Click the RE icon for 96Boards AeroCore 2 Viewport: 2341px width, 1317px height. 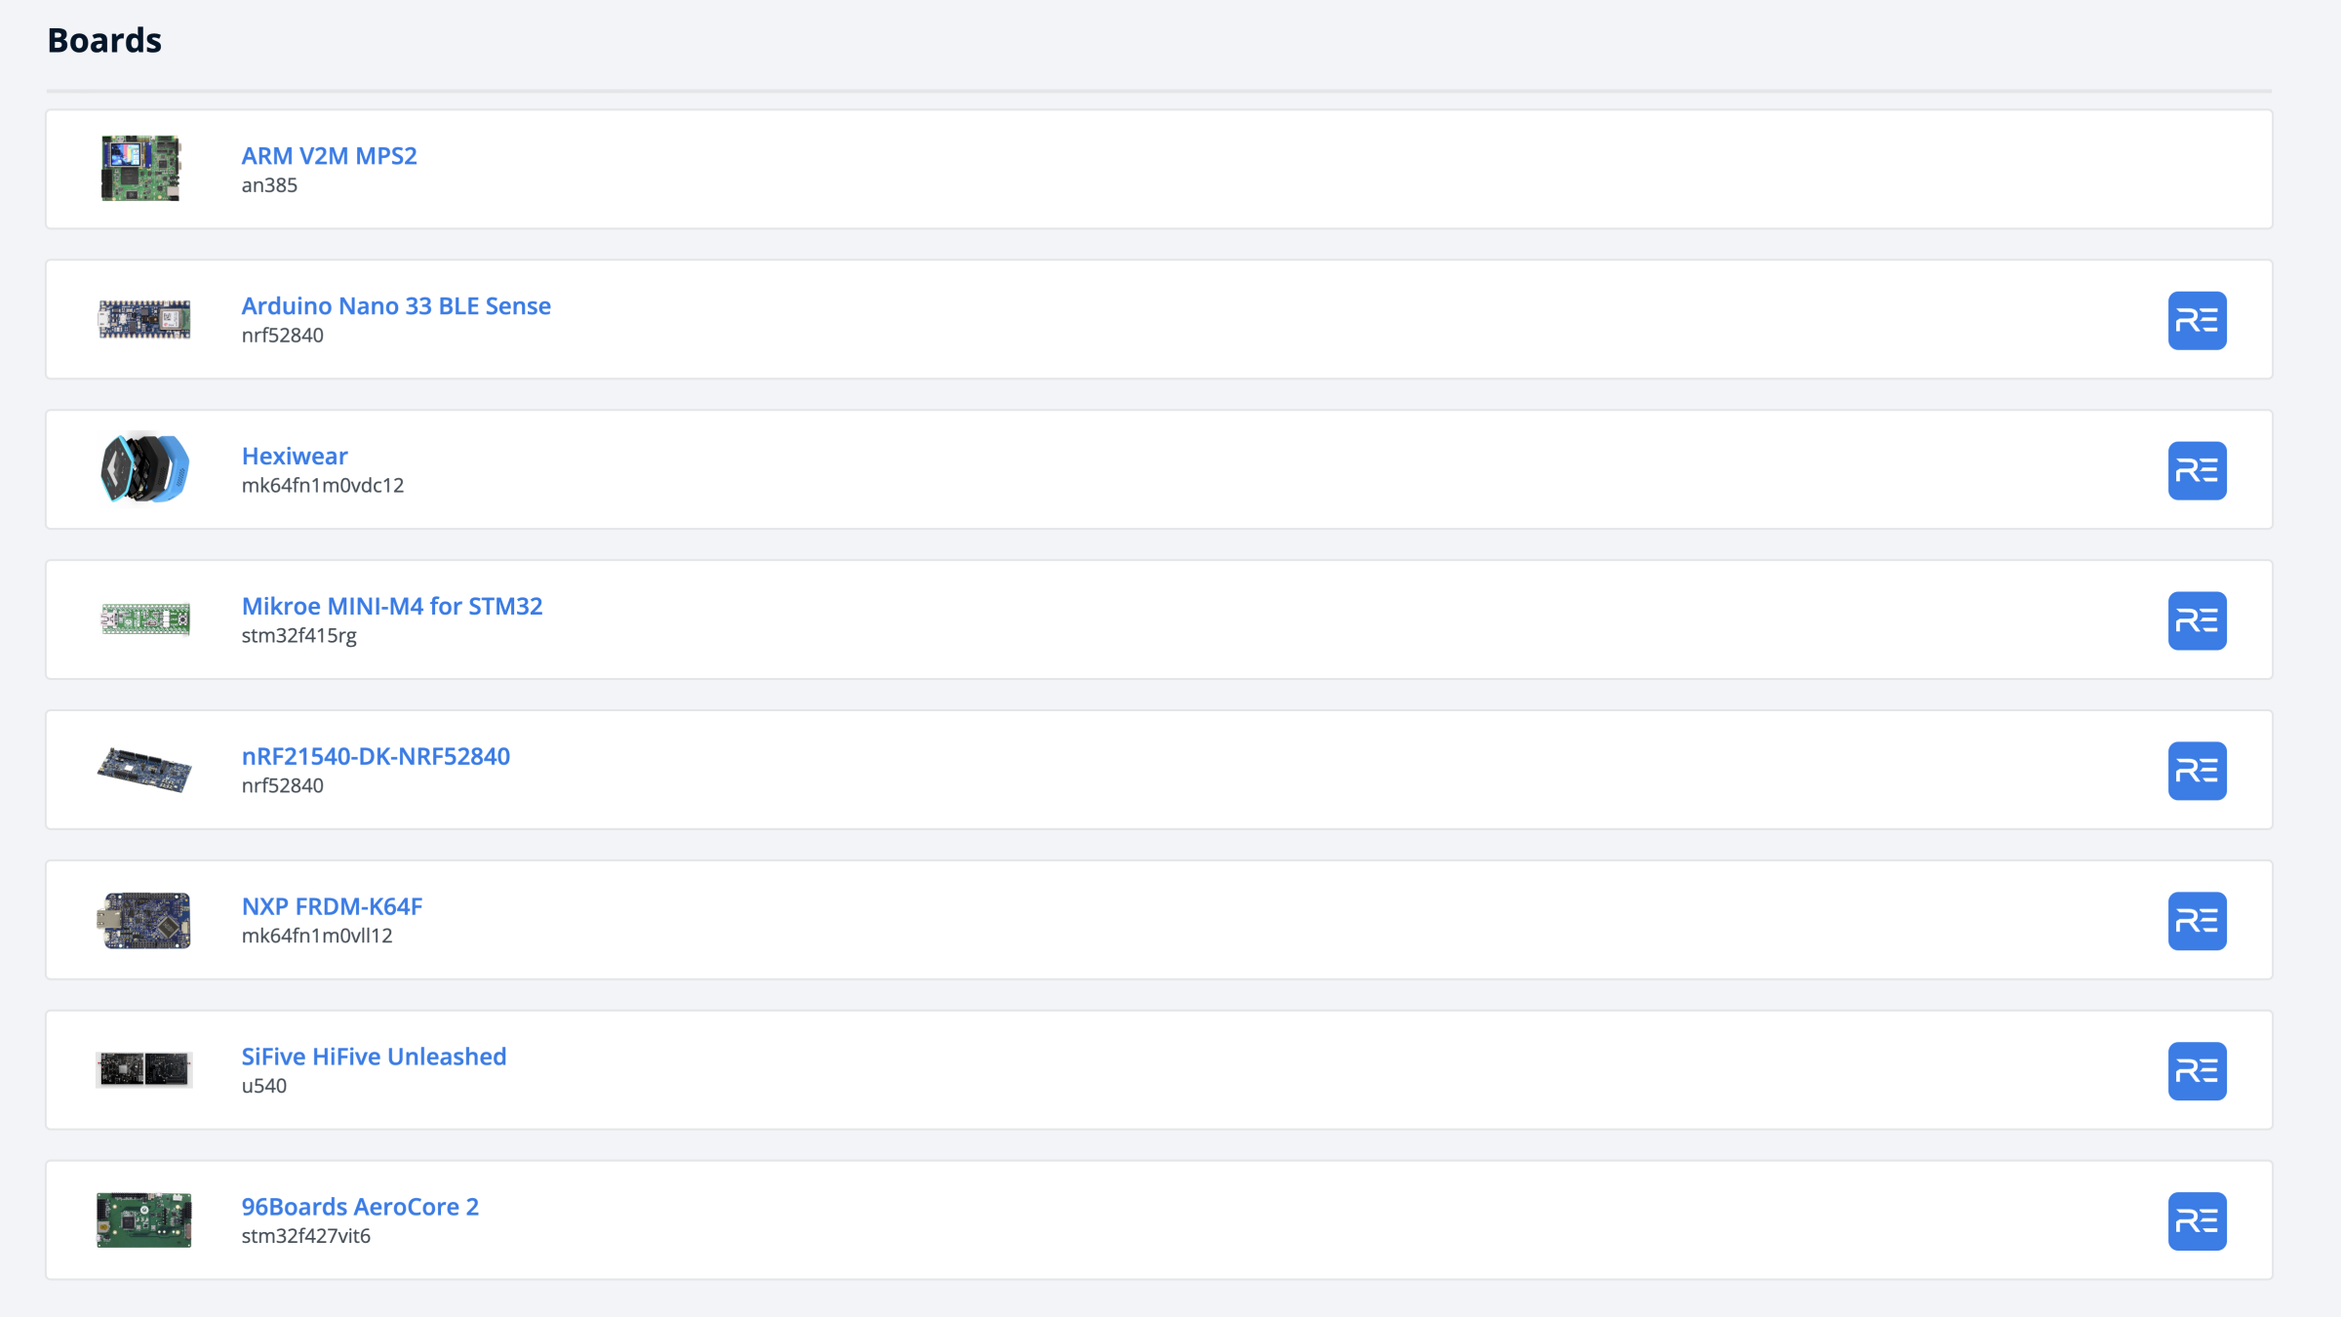[2198, 1220]
